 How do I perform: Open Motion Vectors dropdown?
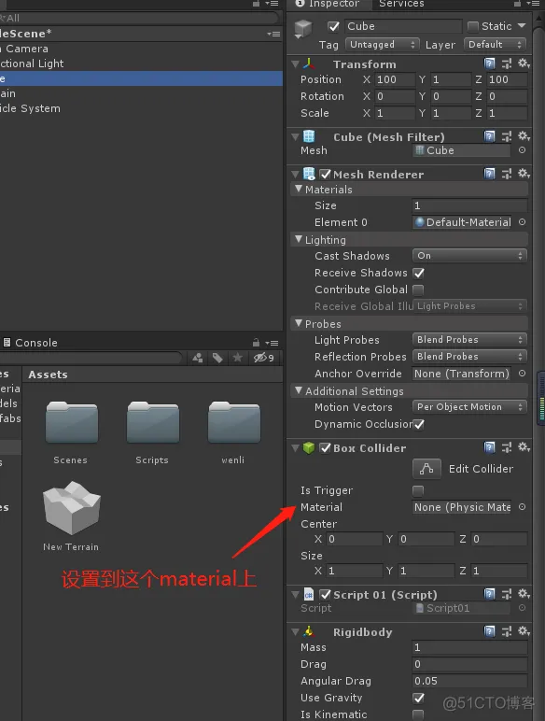click(x=469, y=407)
